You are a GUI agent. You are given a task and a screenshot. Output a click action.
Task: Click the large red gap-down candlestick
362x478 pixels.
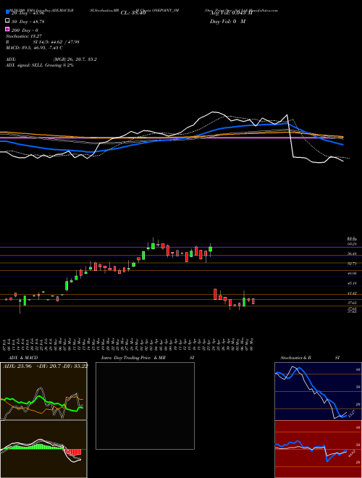pos(215,294)
